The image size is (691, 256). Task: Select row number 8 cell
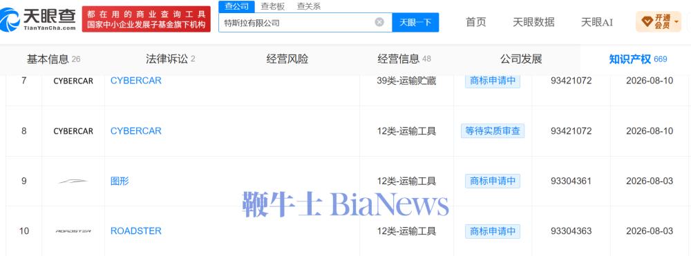coord(23,131)
